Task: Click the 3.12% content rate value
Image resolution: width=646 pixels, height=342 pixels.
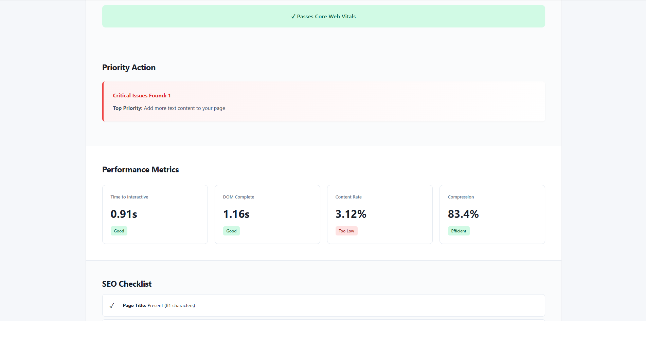Action: [x=351, y=214]
